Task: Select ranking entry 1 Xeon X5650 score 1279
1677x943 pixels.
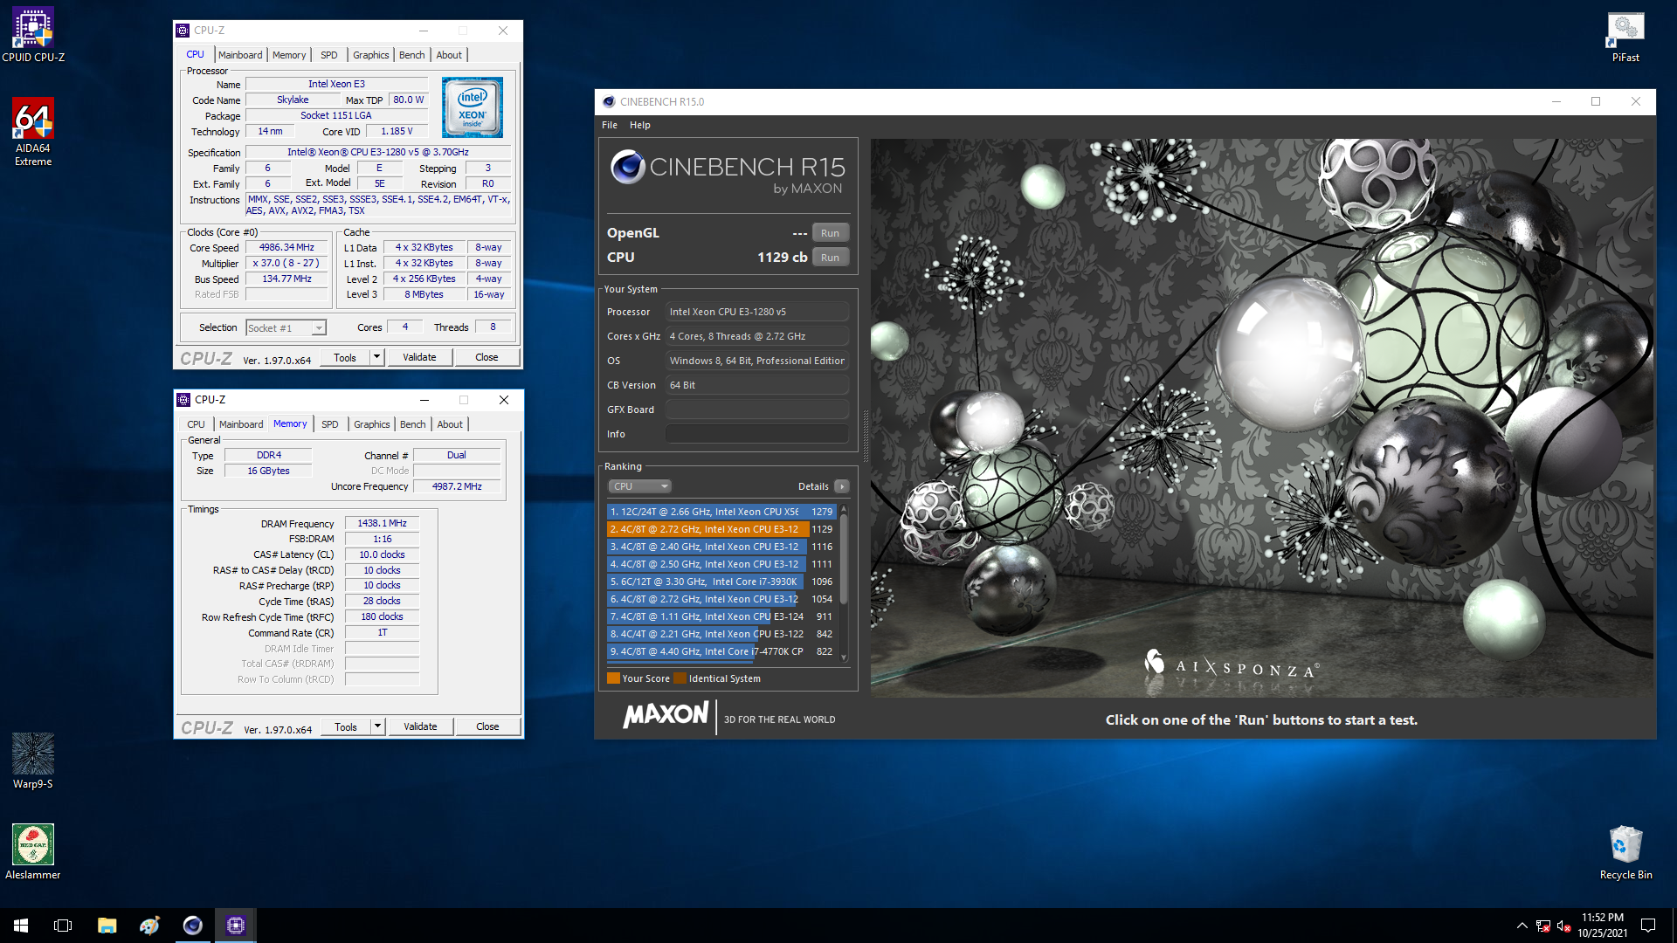Action: (721, 512)
